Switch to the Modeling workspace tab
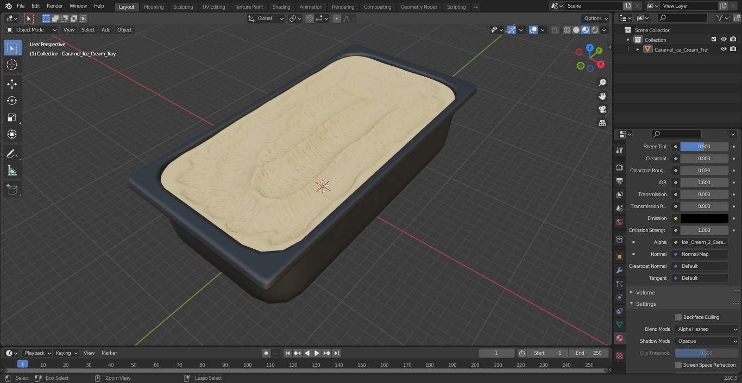The image size is (742, 383). click(154, 7)
